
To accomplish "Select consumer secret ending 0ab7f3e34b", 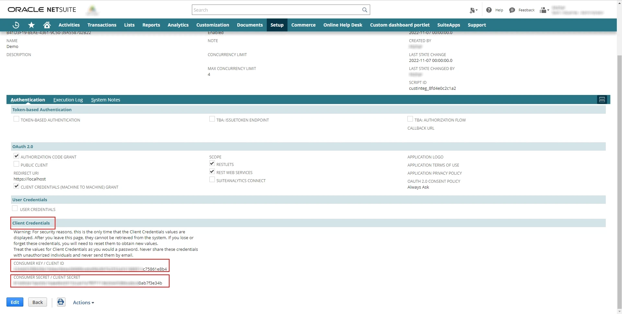I will tap(88, 283).
